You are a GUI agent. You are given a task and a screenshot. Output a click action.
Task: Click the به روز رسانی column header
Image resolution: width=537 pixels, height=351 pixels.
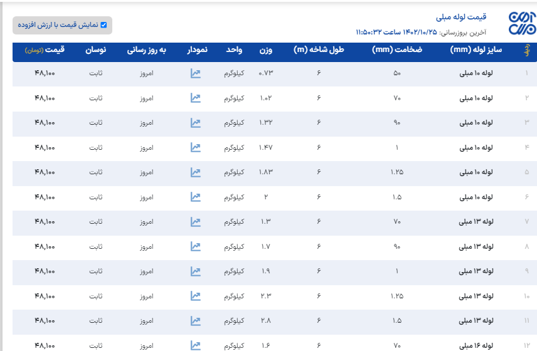pos(146,50)
